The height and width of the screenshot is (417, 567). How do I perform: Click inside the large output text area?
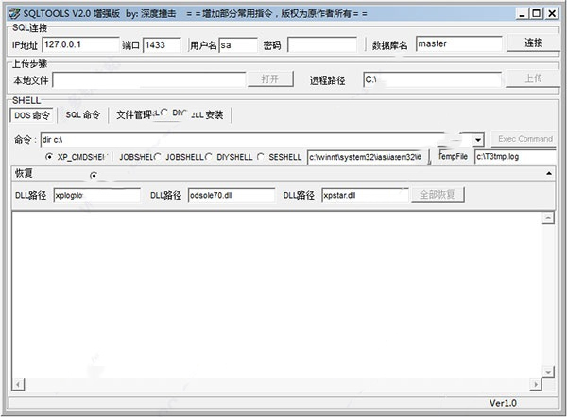[x=277, y=295]
